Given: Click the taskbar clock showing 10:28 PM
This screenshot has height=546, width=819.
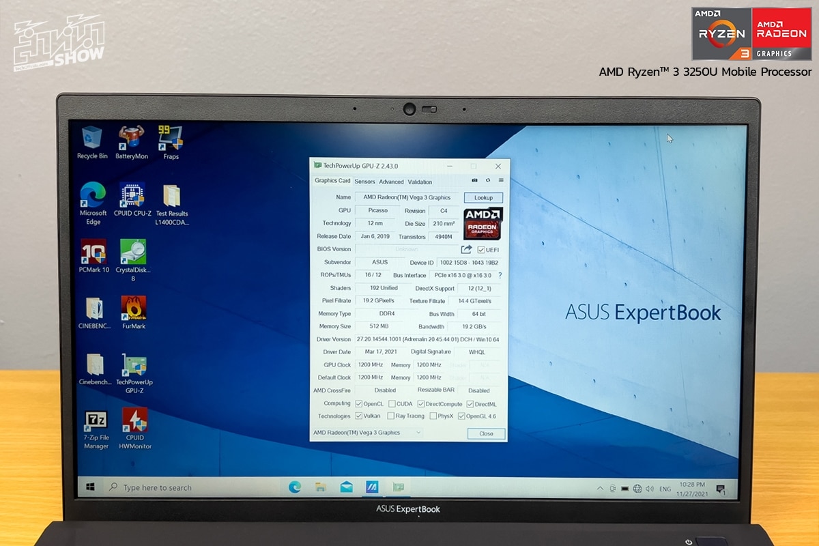Looking at the screenshot, I should pyautogui.click(x=692, y=488).
